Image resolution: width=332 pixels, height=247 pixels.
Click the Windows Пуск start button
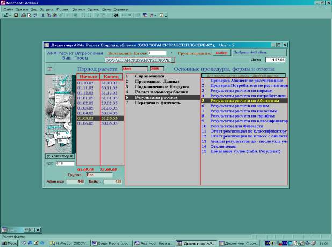point(9,243)
